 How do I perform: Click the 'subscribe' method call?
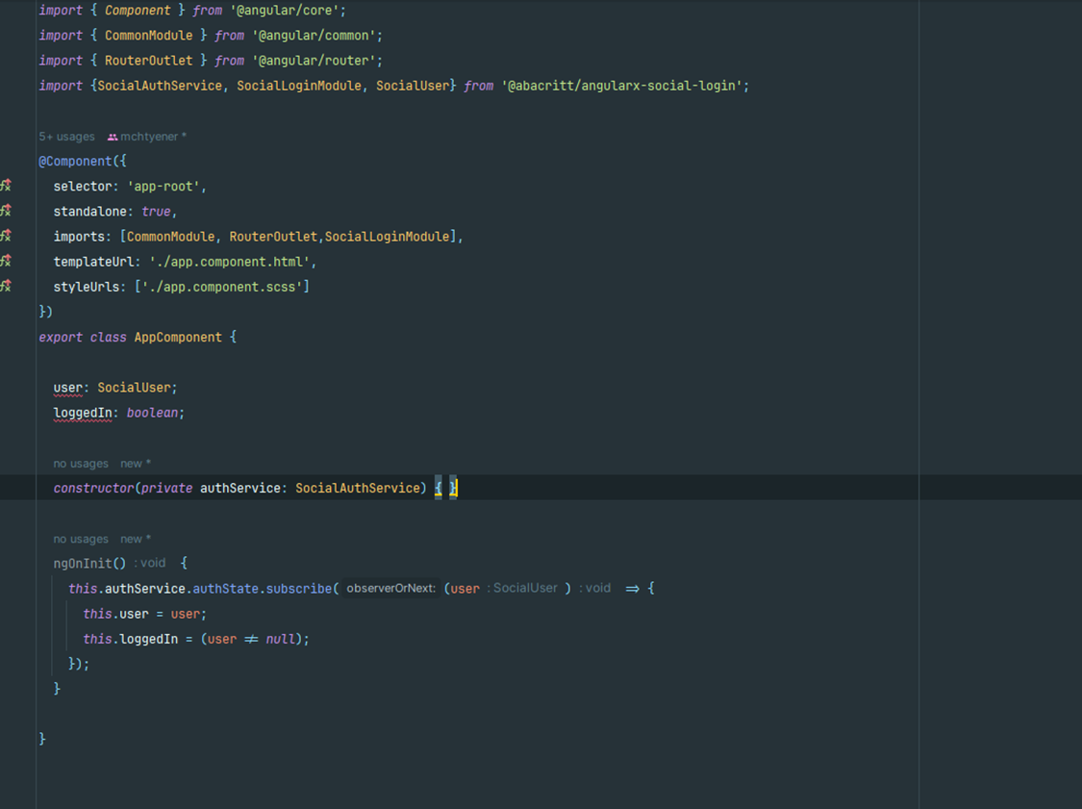coord(299,589)
